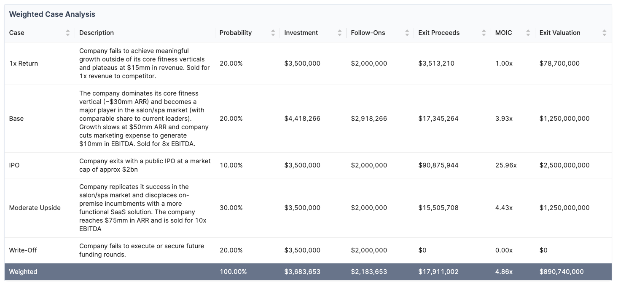The image size is (618, 284).
Task: Sort by Exit Valuation using arrows icon
Action: [605, 33]
